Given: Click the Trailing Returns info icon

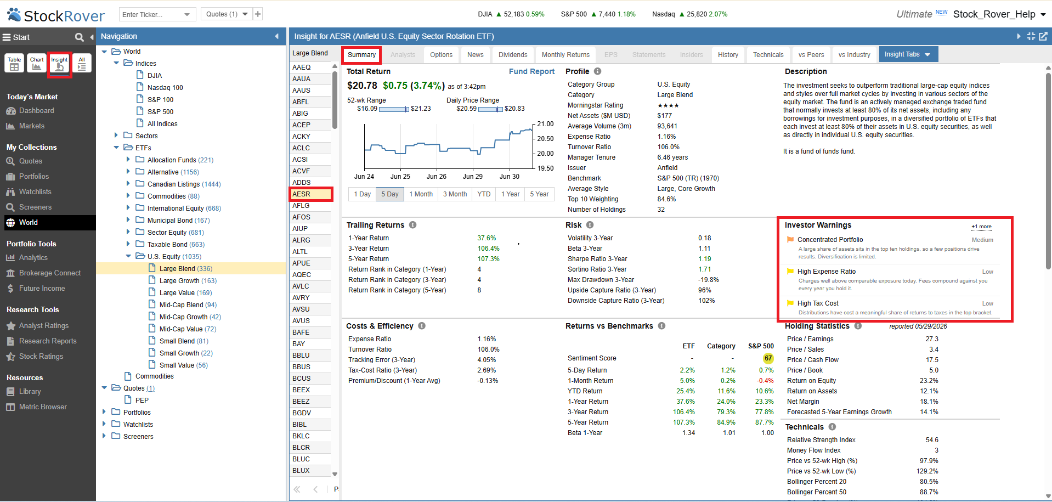Looking at the screenshot, I should coord(412,225).
